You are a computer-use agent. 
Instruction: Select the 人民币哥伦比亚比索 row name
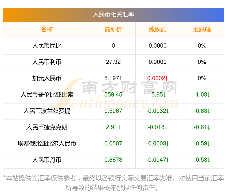[x=47, y=95]
